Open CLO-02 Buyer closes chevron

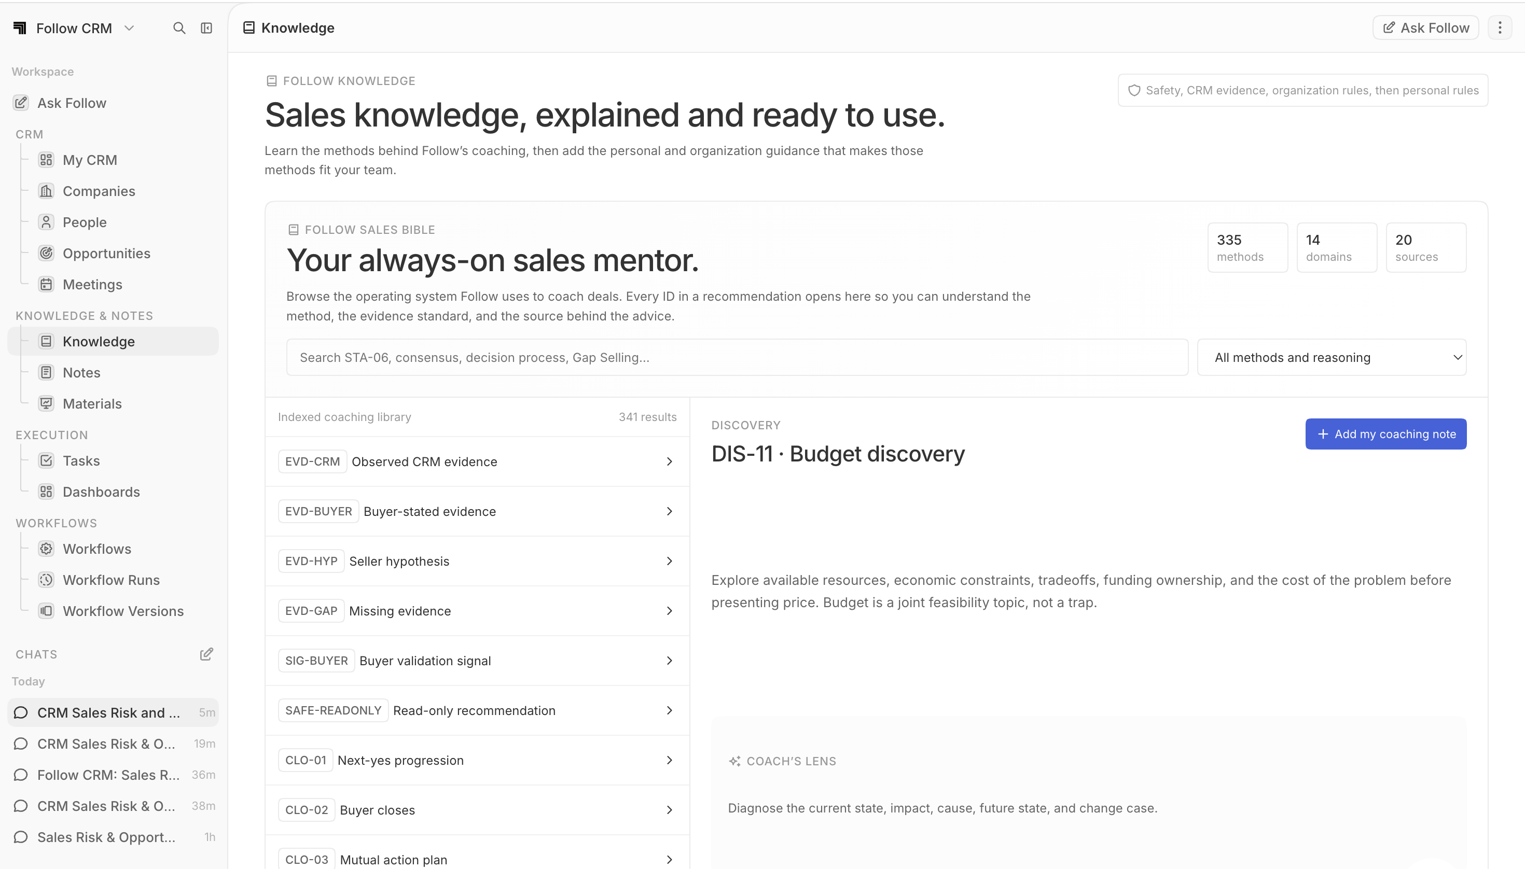pos(669,810)
